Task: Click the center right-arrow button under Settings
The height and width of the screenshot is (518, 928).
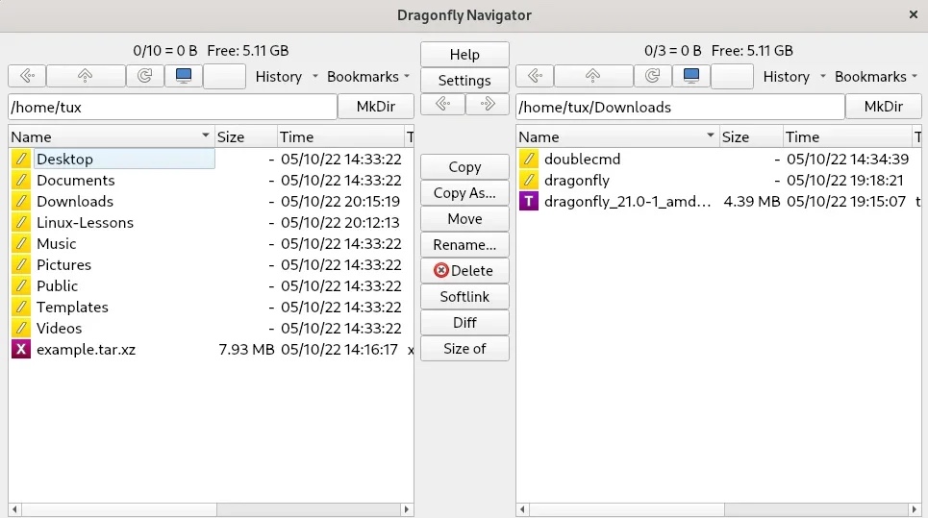Action: pyautogui.click(x=488, y=105)
